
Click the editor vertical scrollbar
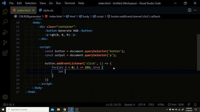point(198,52)
